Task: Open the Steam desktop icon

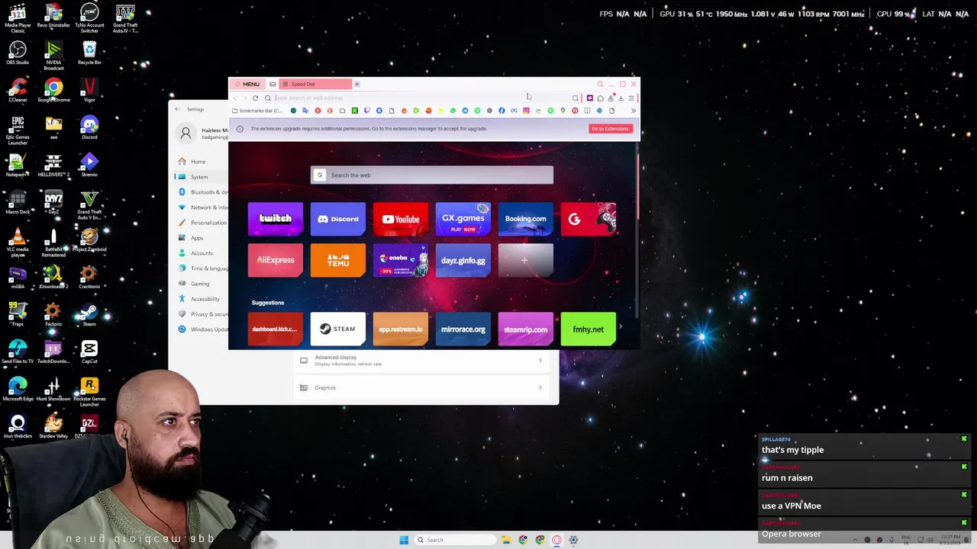Action: tap(89, 315)
